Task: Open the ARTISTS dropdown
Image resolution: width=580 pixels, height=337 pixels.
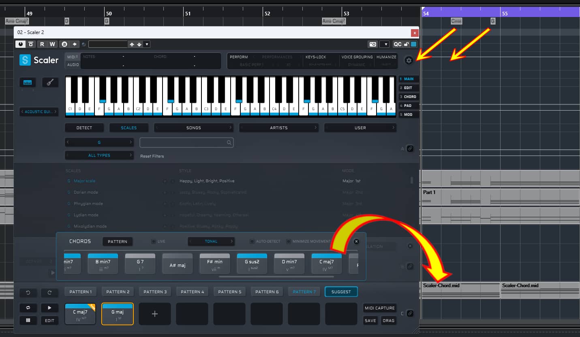Action: pos(279,128)
